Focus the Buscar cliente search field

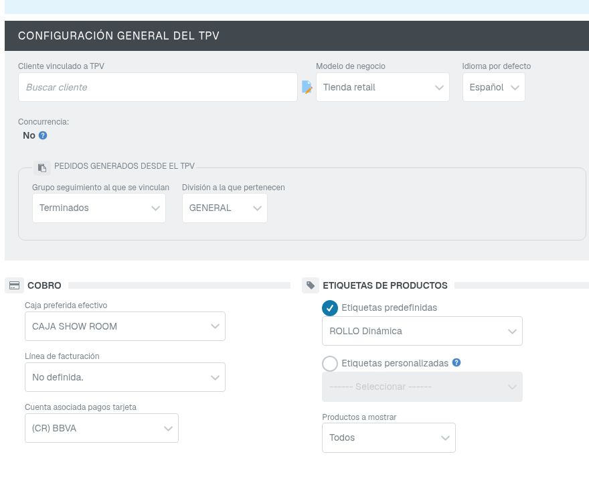(158, 87)
